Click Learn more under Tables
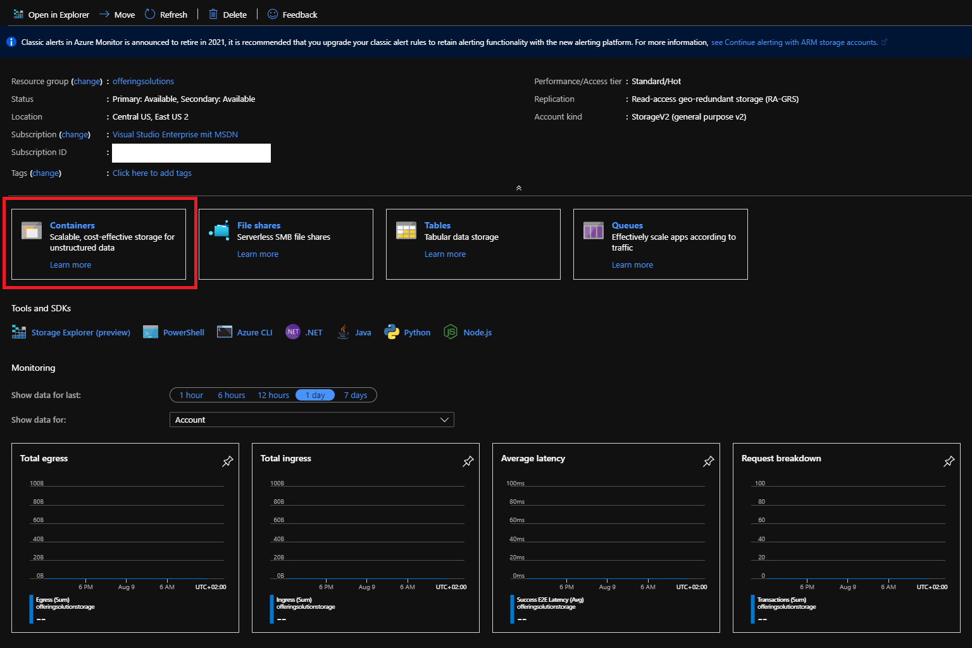 [445, 254]
